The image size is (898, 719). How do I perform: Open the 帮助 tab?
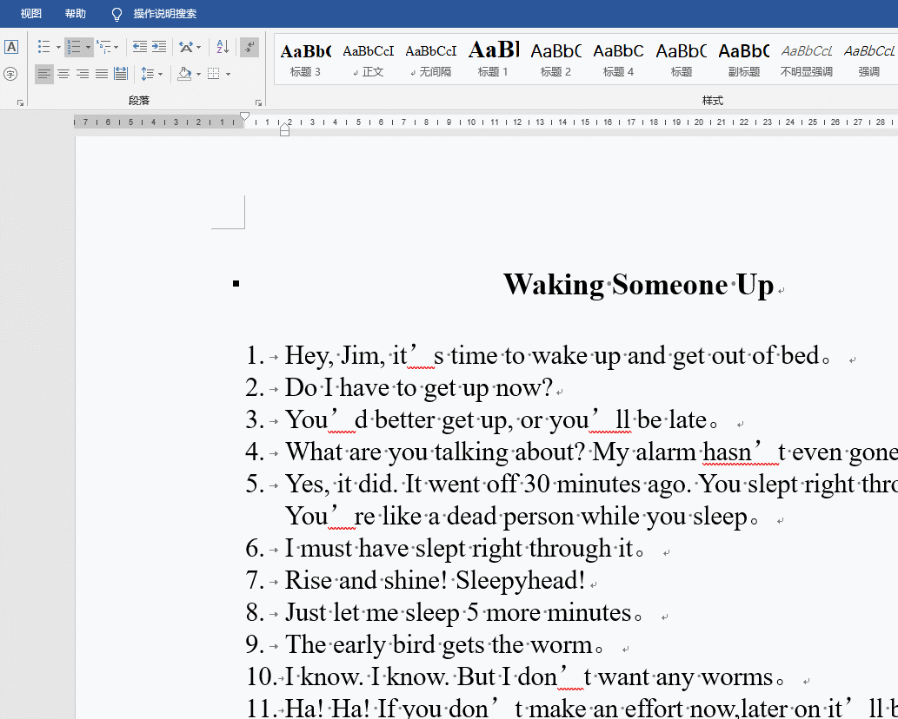(x=76, y=14)
